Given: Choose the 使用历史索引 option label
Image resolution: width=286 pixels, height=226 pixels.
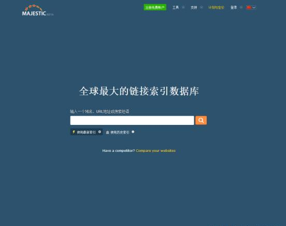Looking at the screenshot, I should (120, 132).
